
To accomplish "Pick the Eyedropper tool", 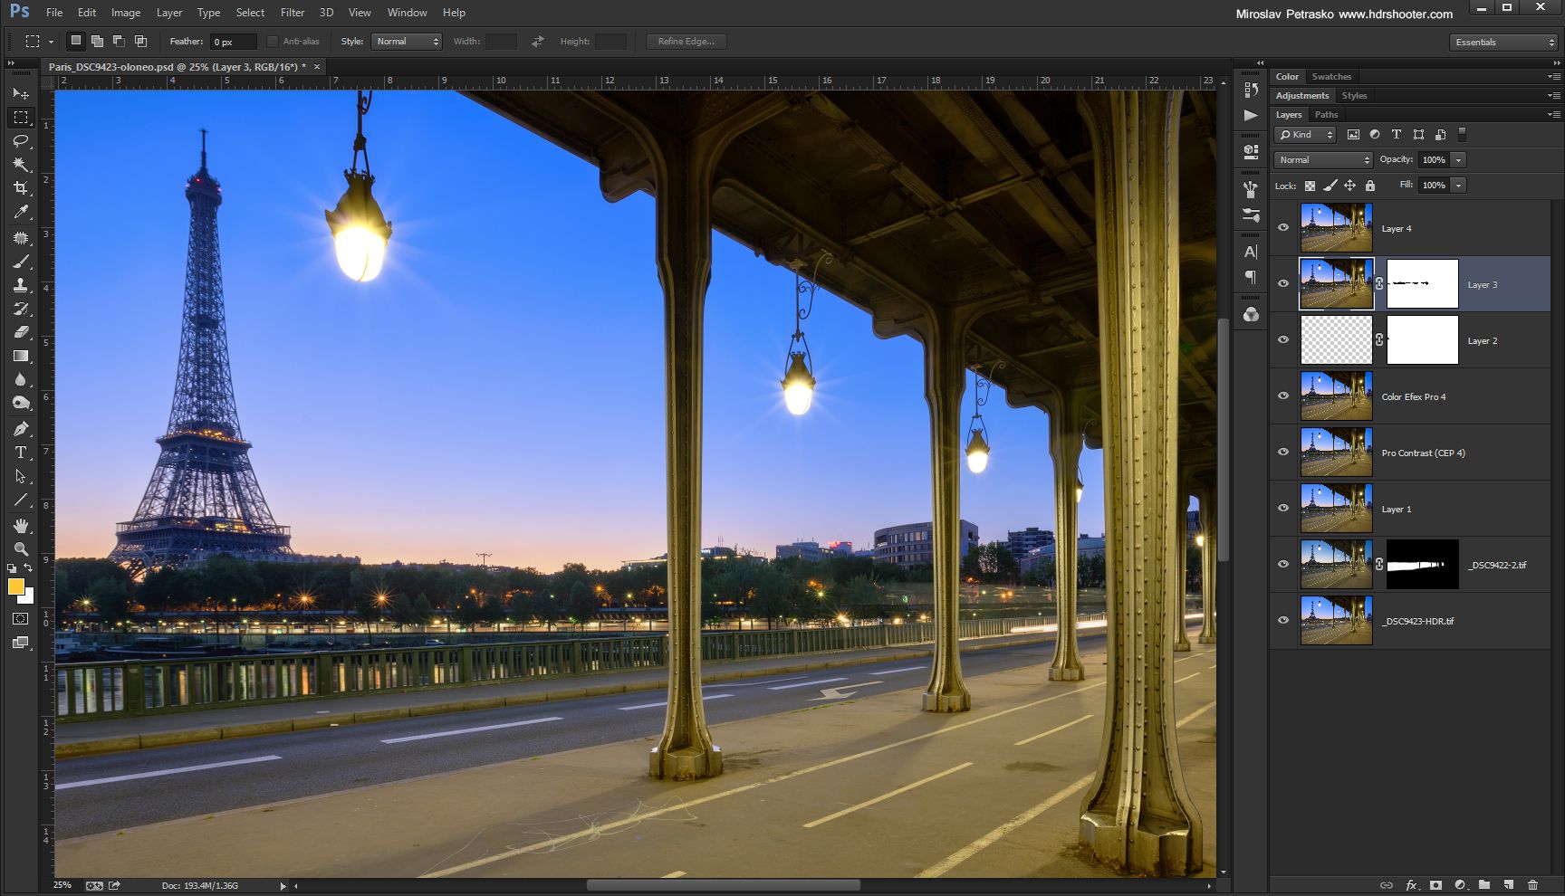I will point(21,212).
